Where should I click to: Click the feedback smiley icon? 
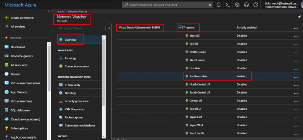[x=246, y=5]
